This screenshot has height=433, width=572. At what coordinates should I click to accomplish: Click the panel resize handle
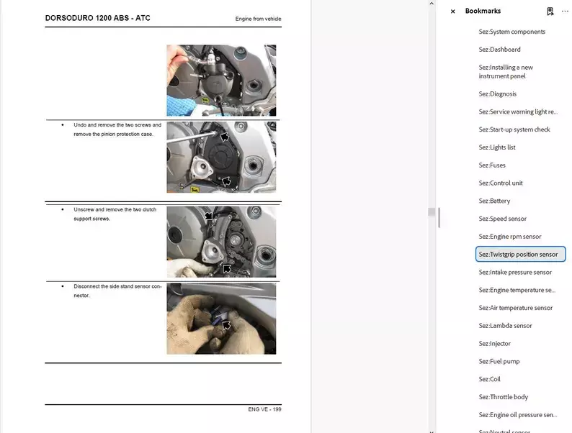coord(439,216)
